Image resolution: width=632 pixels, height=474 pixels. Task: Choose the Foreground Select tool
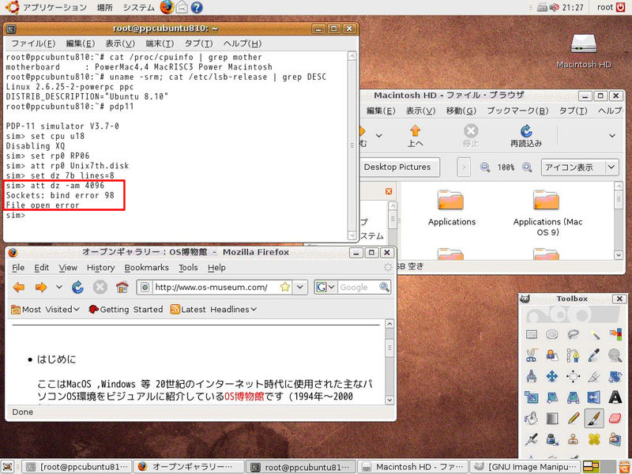pyautogui.click(x=552, y=355)
